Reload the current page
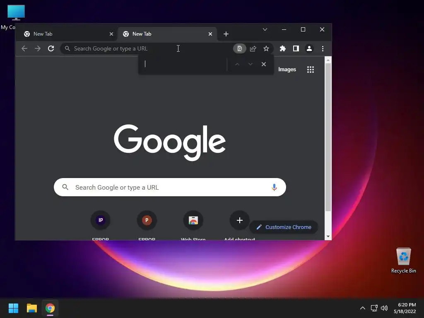The width and height of the screenshot is (424, 318). (x=51, y=49)
